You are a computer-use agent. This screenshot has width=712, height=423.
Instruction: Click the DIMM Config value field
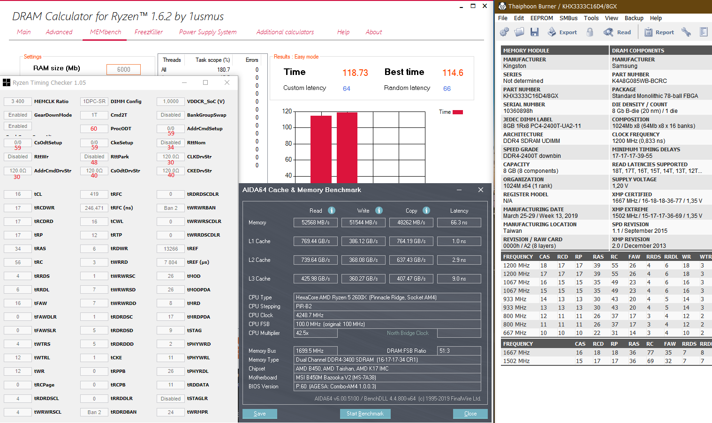pos(94,101)
